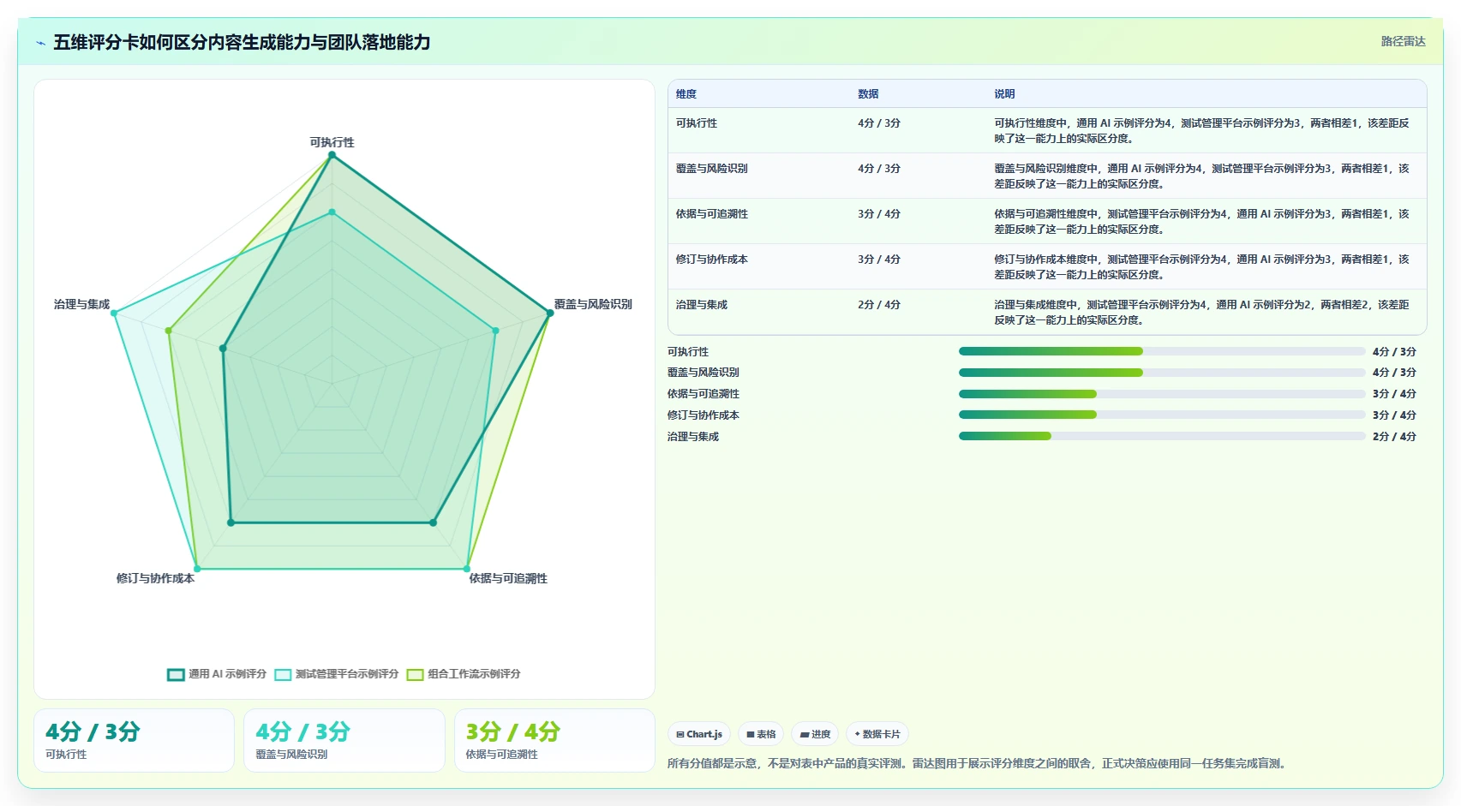Click the 表格 chip
This screenshot has width=1461, height=806.
click(761, 734)
